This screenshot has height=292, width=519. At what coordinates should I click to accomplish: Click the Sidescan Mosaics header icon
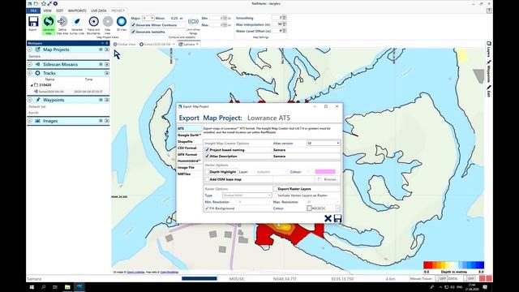pyautogui.click(x=37, y=64)
